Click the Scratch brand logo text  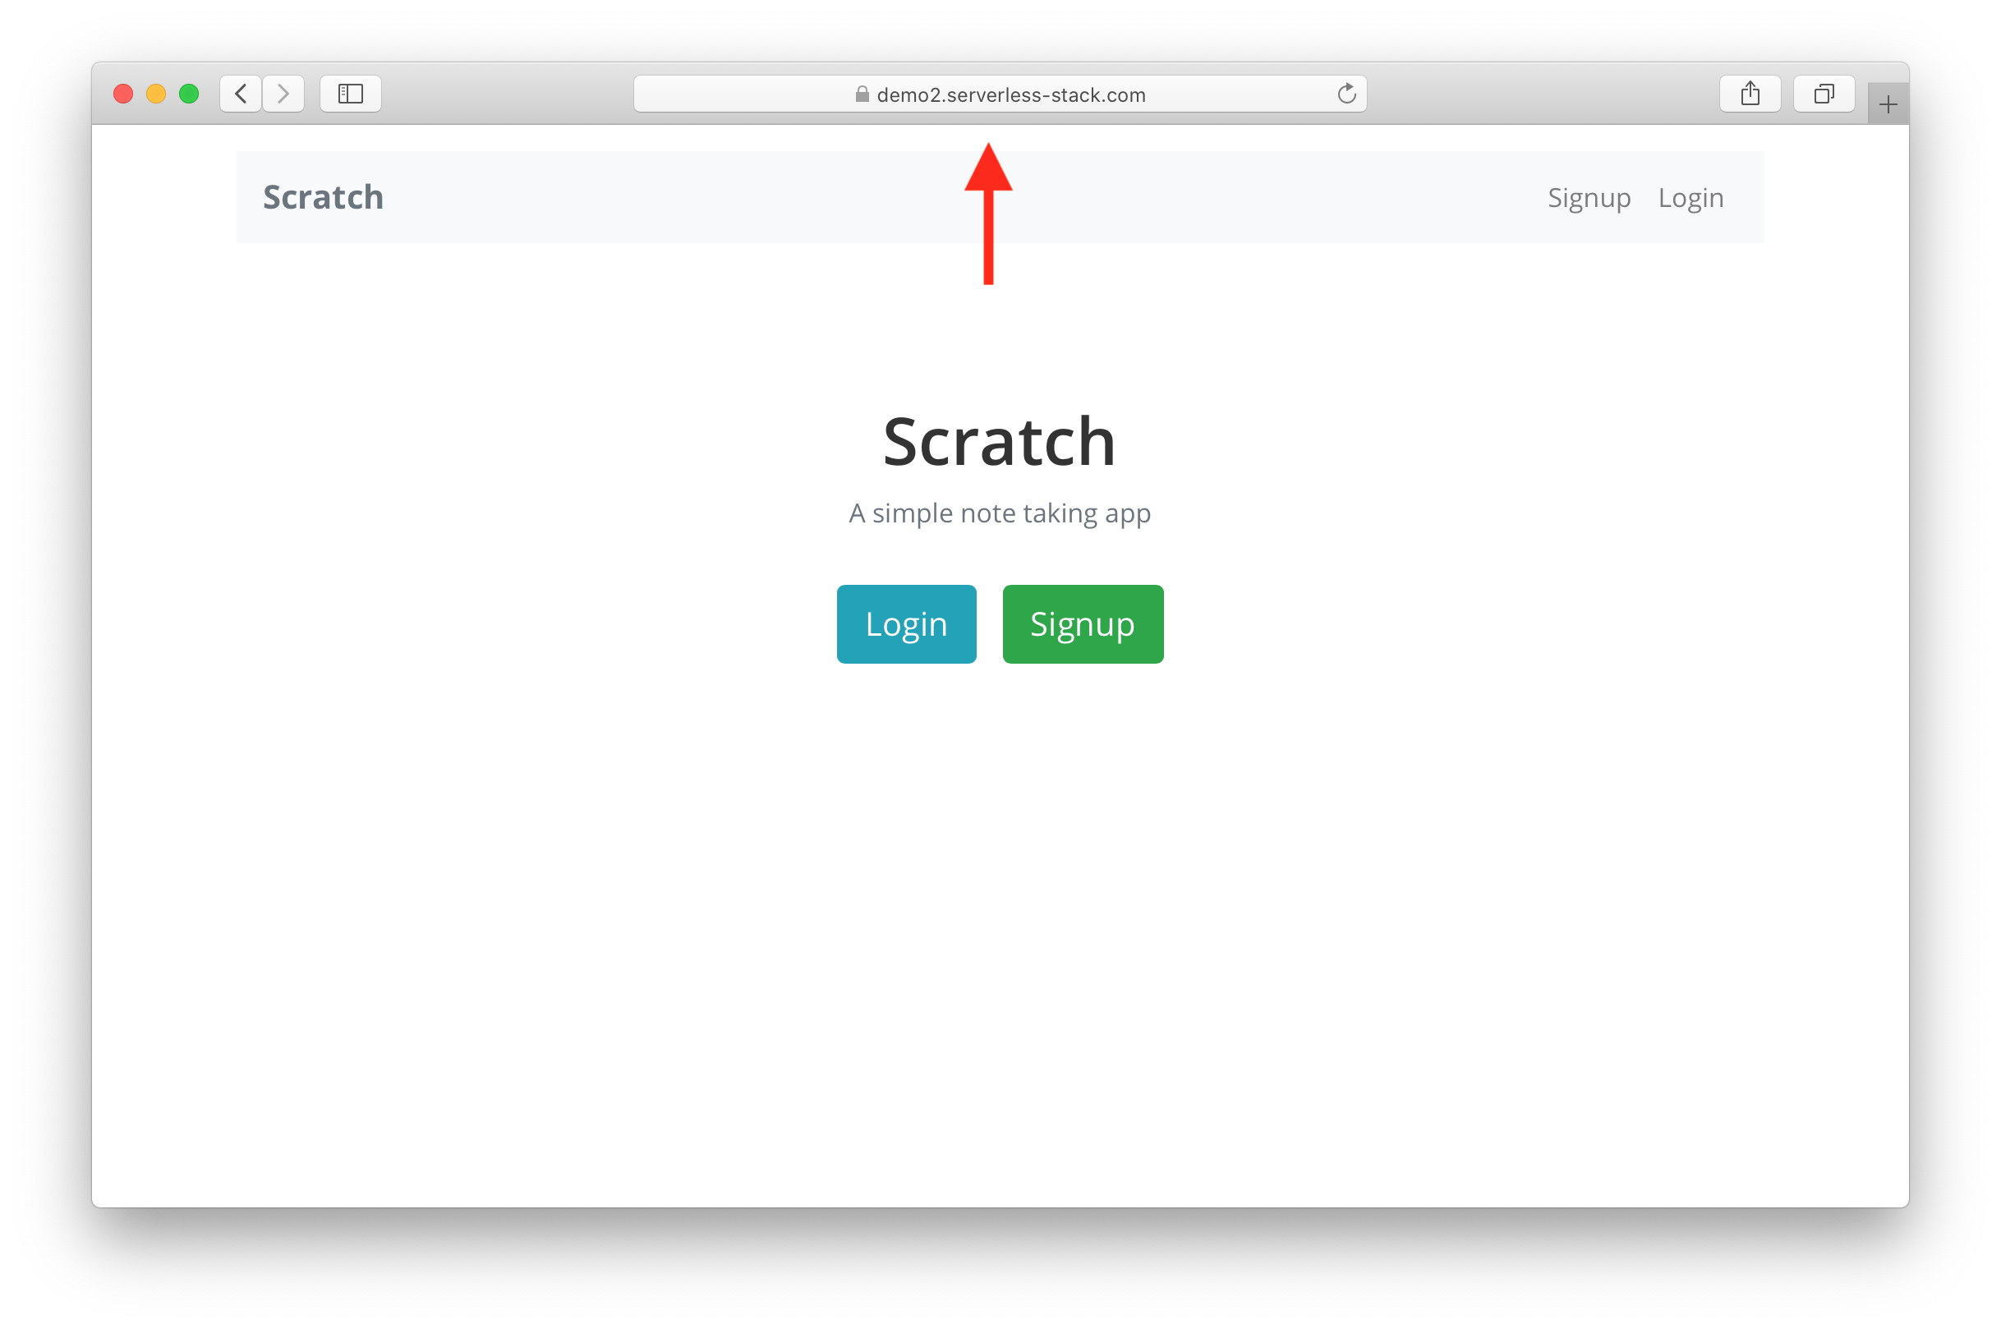click(322, 195)
